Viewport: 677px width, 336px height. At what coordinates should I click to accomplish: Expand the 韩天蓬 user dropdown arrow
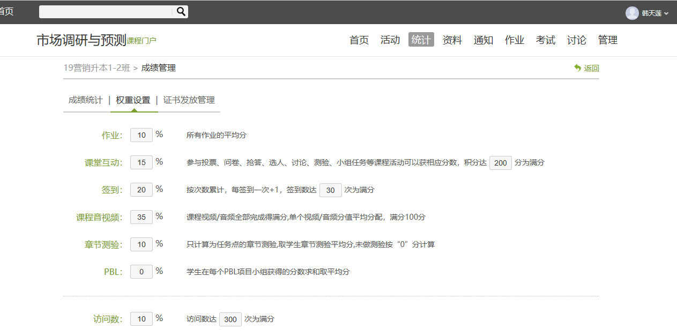(666, 14)
